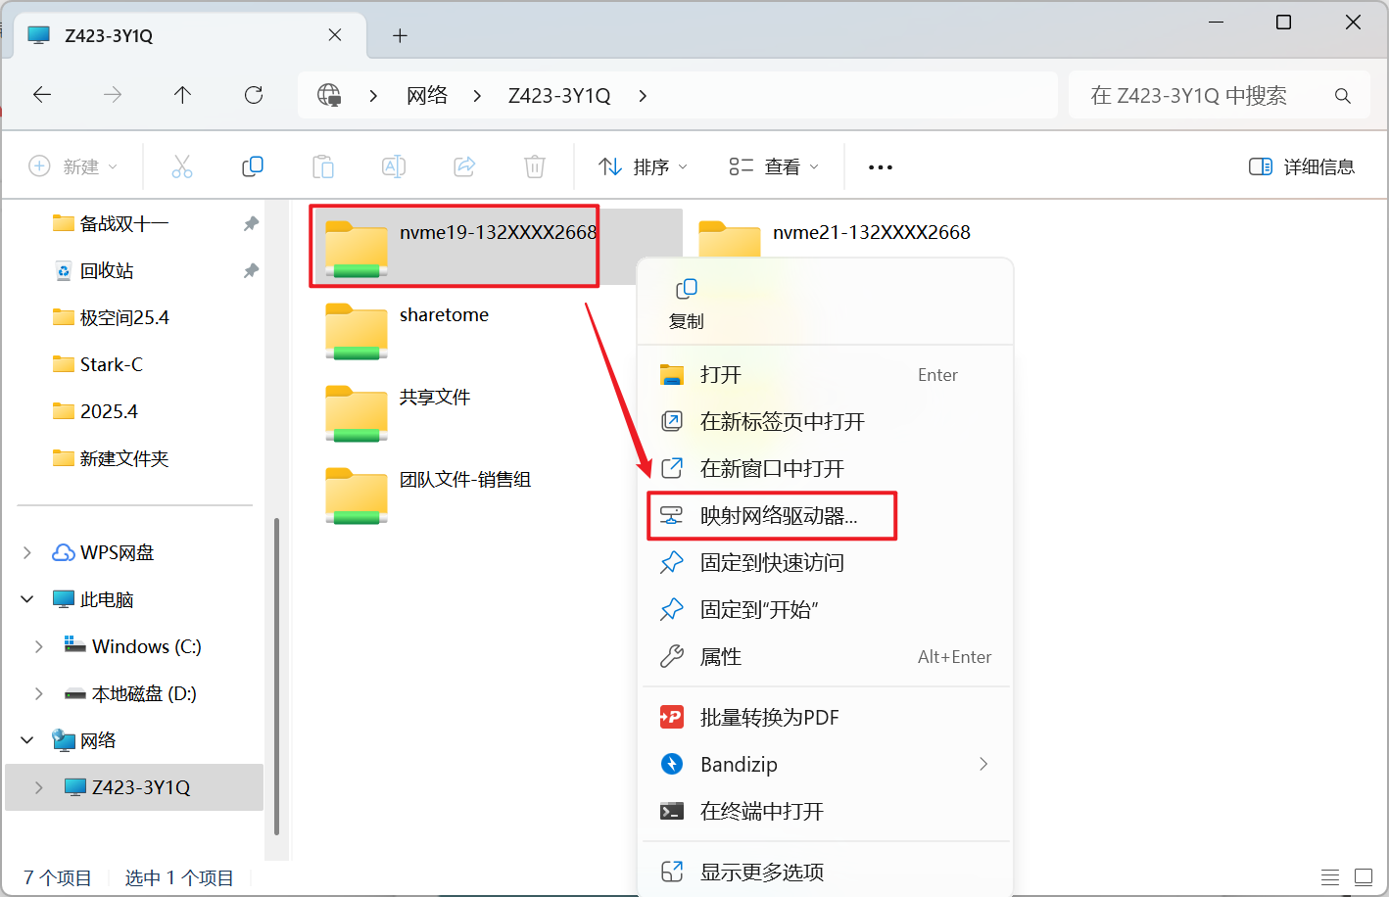Open the 查看 view dropdown
The height and width of the screenshot is (897, 1389).
click(774, 166)
